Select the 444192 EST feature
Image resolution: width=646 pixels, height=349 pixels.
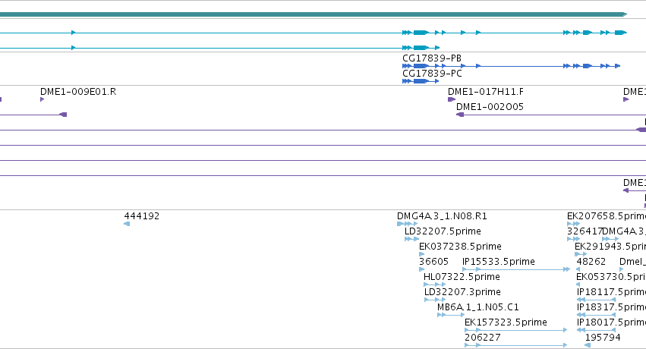coord(142,216)
